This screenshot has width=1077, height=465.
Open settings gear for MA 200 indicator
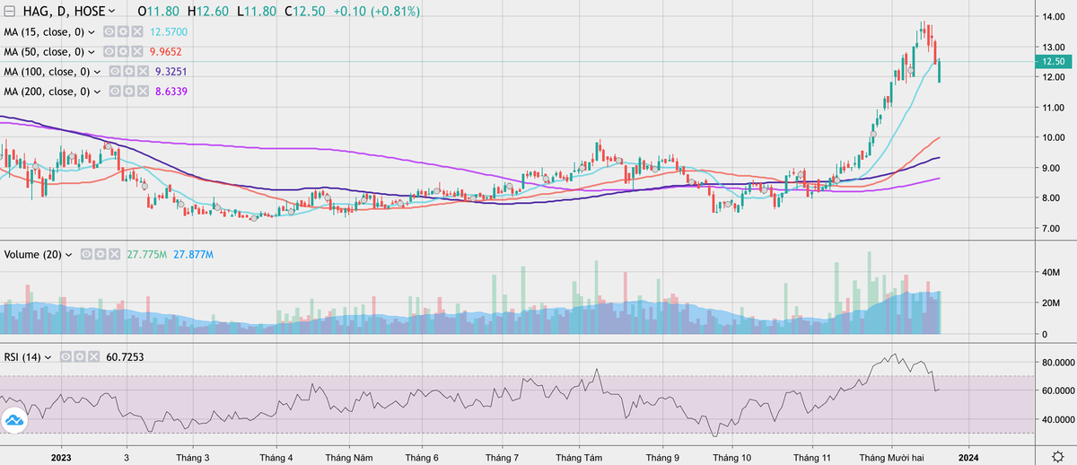(128, 91)
